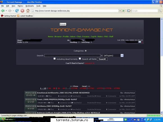Viewport: 163px width, 122px height.
Task: Tick the Search all fields checkbox
Action: [x=80, y=59]
